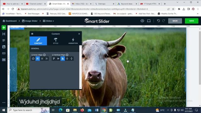Open Firefox from taskbar
Image resolution: width=201 pixels, height=113 pixels.
tap(82, 110)
